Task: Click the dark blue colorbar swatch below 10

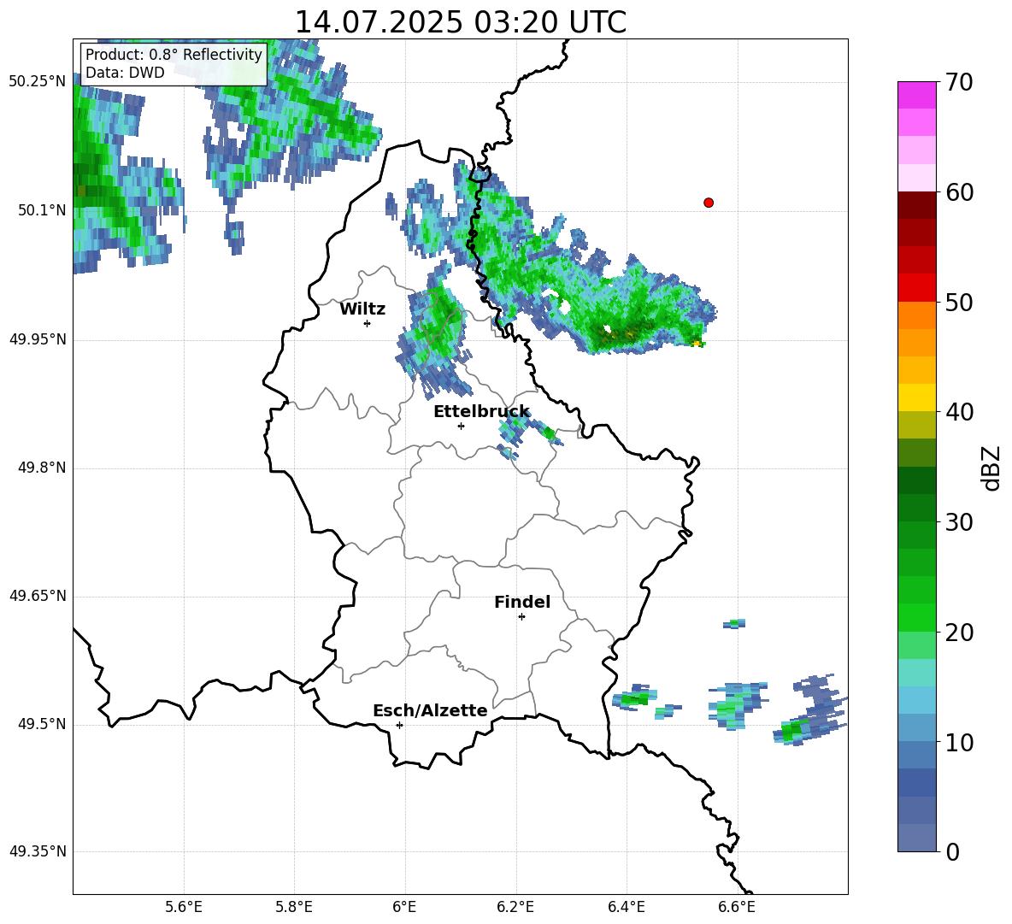Action: (917, 756)
